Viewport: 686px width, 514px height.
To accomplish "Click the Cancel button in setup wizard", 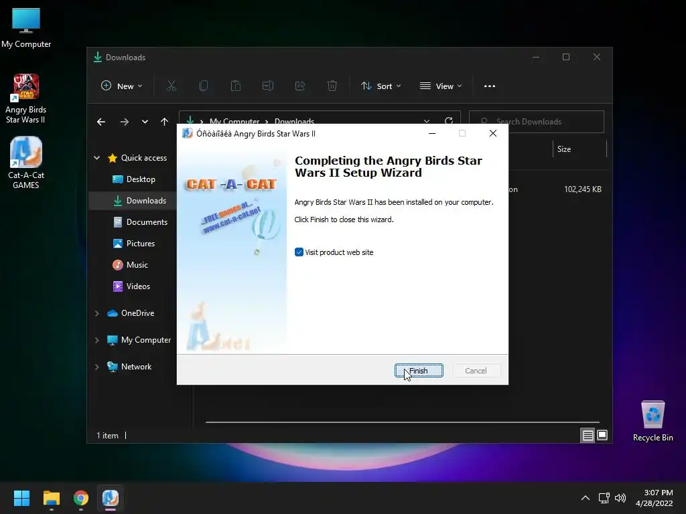I will click(476, 371).
